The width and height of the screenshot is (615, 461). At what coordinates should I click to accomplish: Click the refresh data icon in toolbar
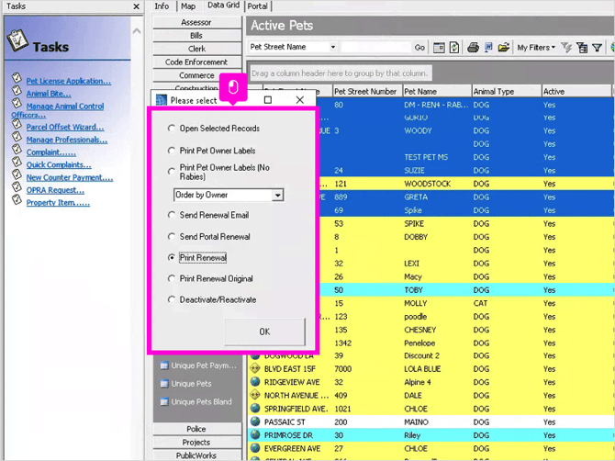click(454, 48)
